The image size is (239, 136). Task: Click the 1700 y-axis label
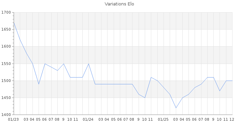pyautogui.click(x=6, y=13)
